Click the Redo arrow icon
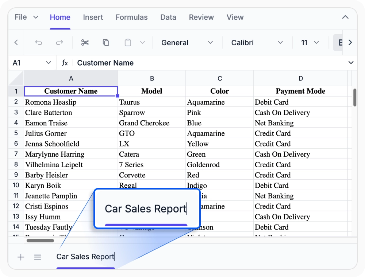 click(x=59, y=43)
